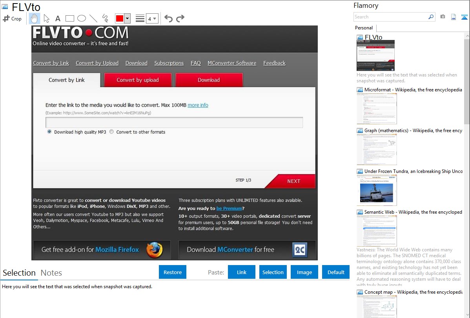Open the color picker dropdown arrow

(x=127, y=18)
